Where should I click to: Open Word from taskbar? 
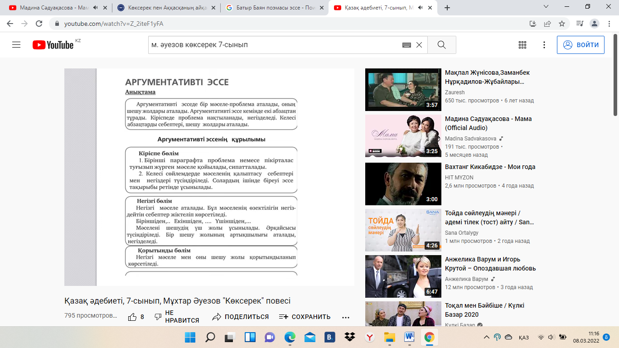pos(409,337)
